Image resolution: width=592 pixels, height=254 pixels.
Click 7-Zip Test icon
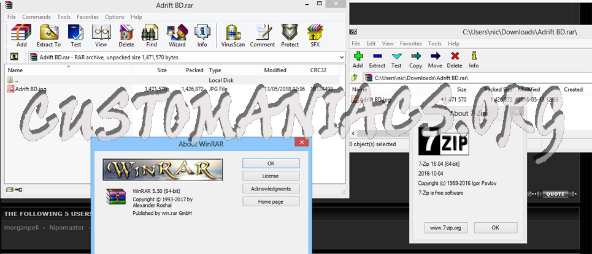pos(396,60)
